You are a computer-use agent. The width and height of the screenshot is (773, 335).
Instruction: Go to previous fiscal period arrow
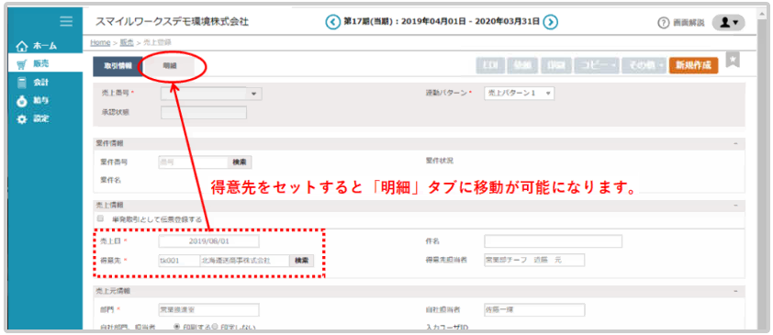(333, 22)
